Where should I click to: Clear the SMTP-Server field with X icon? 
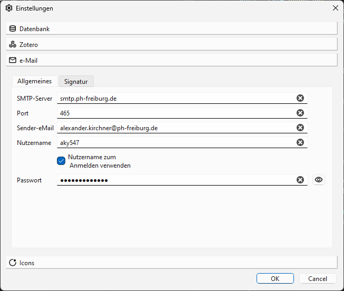[300, 98]
